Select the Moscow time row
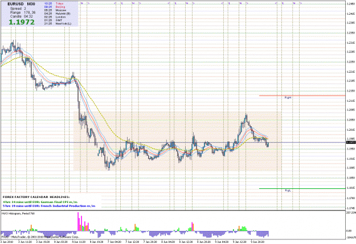Viewport: 356px width, 244px height. coord(55,10)
